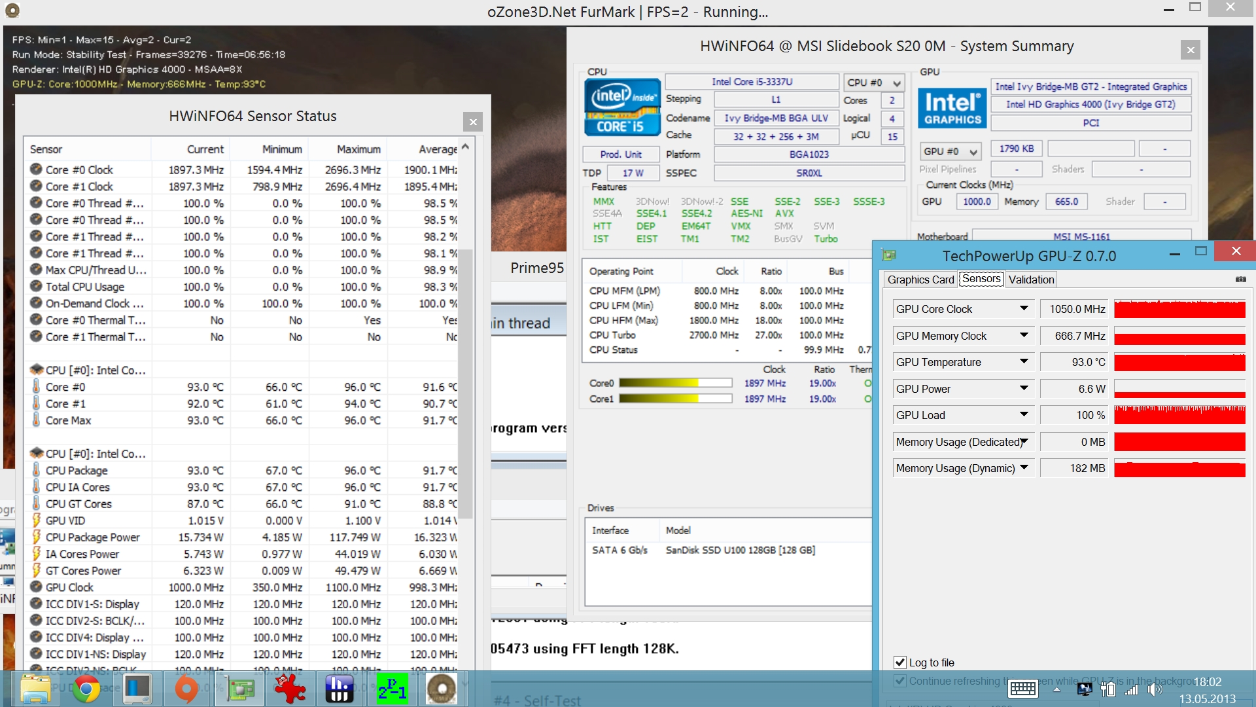Click the Core1 clock usage bar
1256x707 pixels.
tap(675, 399)
